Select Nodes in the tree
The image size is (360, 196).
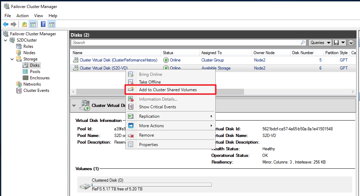[x=29, y=53]
